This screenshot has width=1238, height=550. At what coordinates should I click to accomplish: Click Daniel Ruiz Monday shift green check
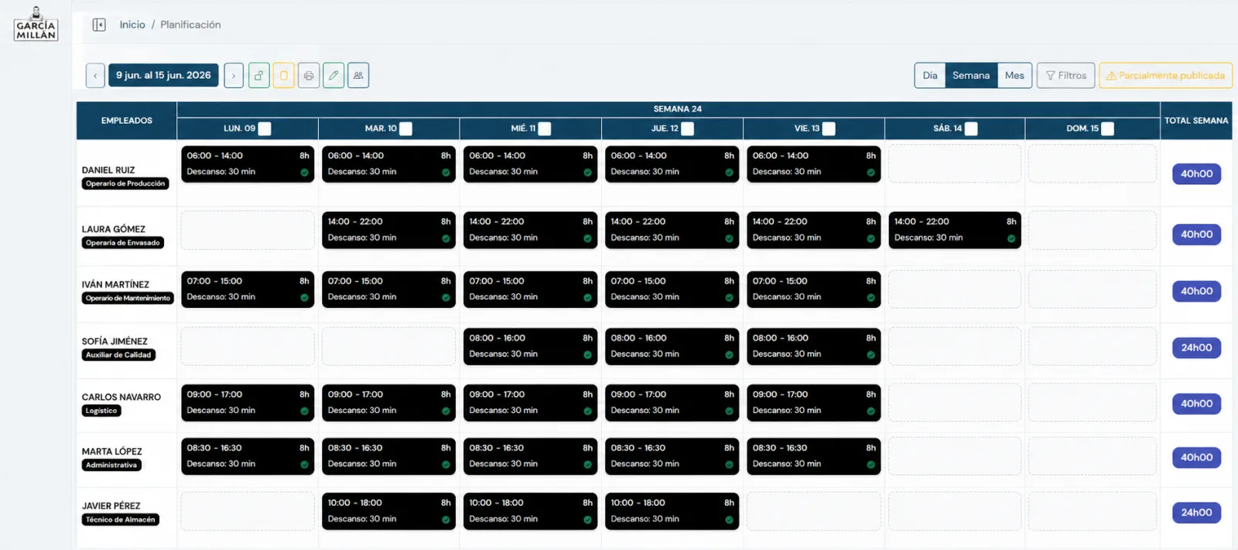[x=304, y=173]
